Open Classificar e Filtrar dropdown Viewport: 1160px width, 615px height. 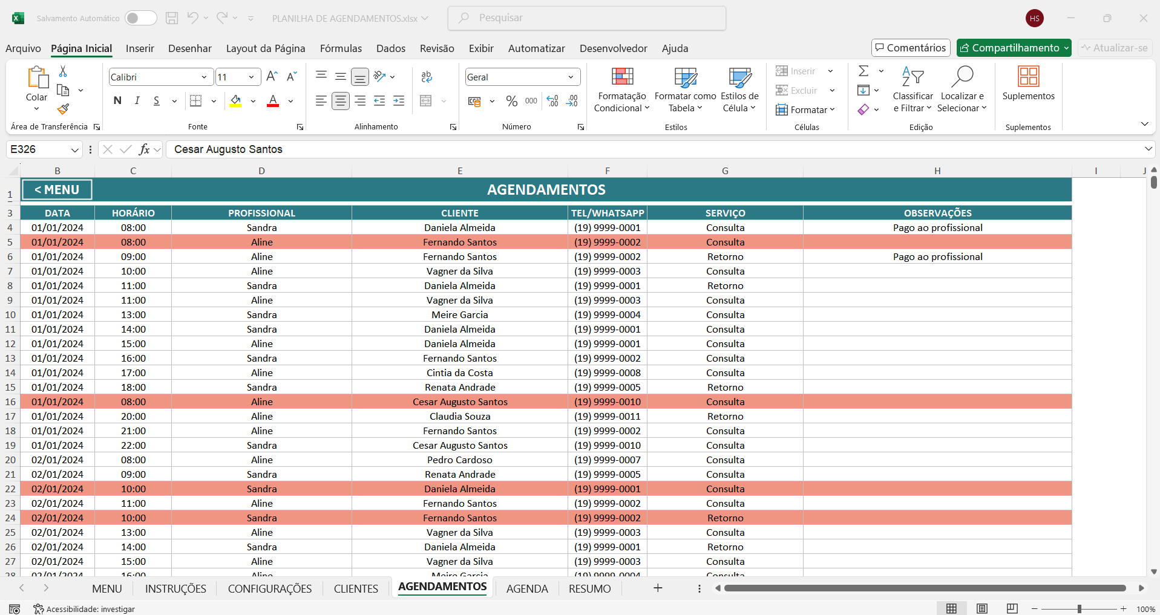913,89
